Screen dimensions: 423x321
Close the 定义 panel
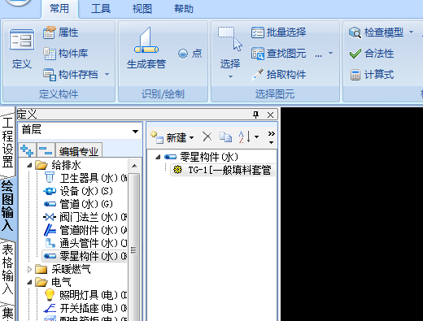pos(270,115)
